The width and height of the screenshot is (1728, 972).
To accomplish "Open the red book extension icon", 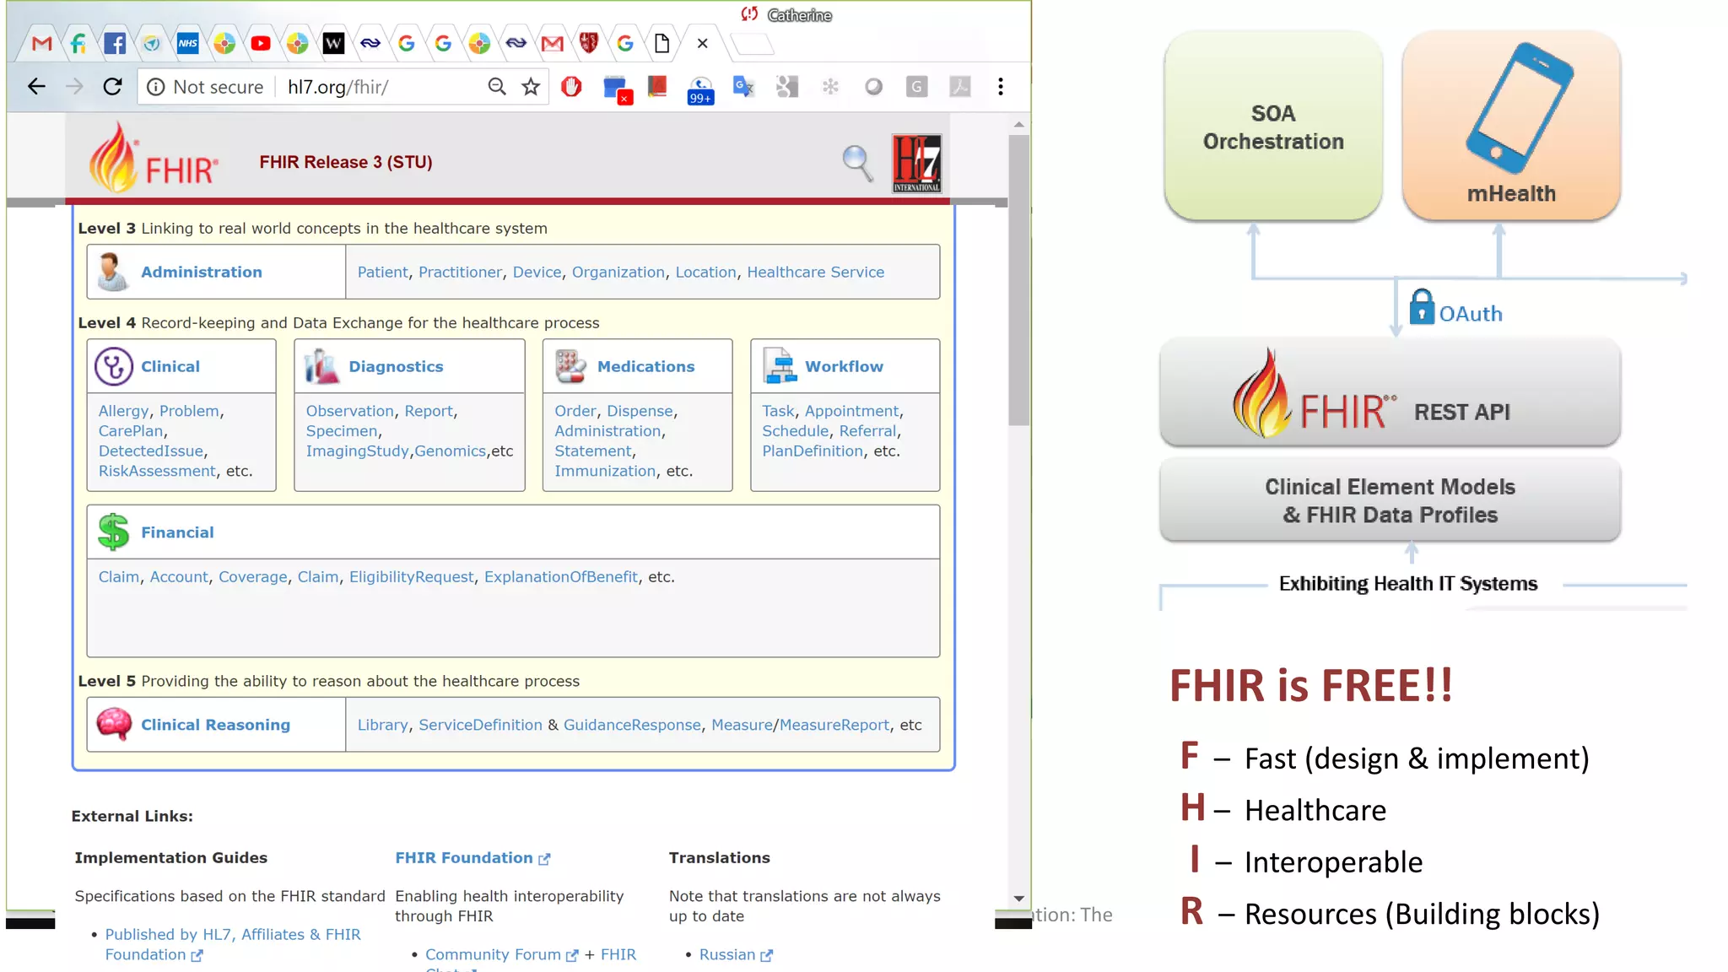I will click(x=657, y=86).
